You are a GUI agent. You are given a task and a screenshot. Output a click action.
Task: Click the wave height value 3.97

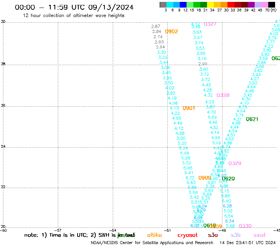click(198, 38)
